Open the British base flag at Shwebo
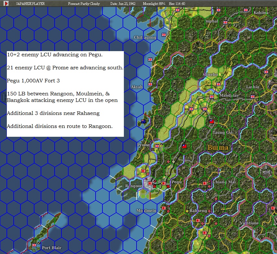Image resolution: width=277 pixels, height=254 pixels. [x=218, y=84]
